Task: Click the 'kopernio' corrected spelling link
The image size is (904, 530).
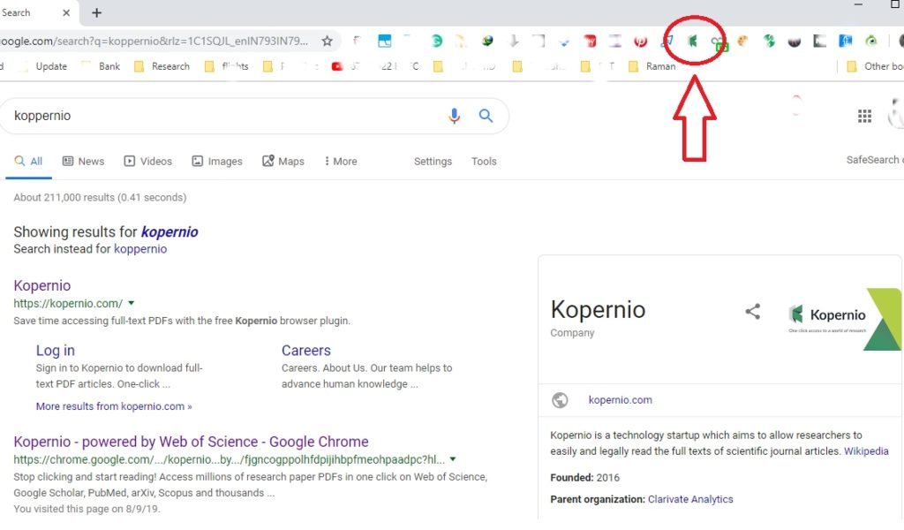Action: tap(169, 231)
